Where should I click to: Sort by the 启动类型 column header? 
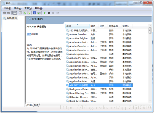115,26
